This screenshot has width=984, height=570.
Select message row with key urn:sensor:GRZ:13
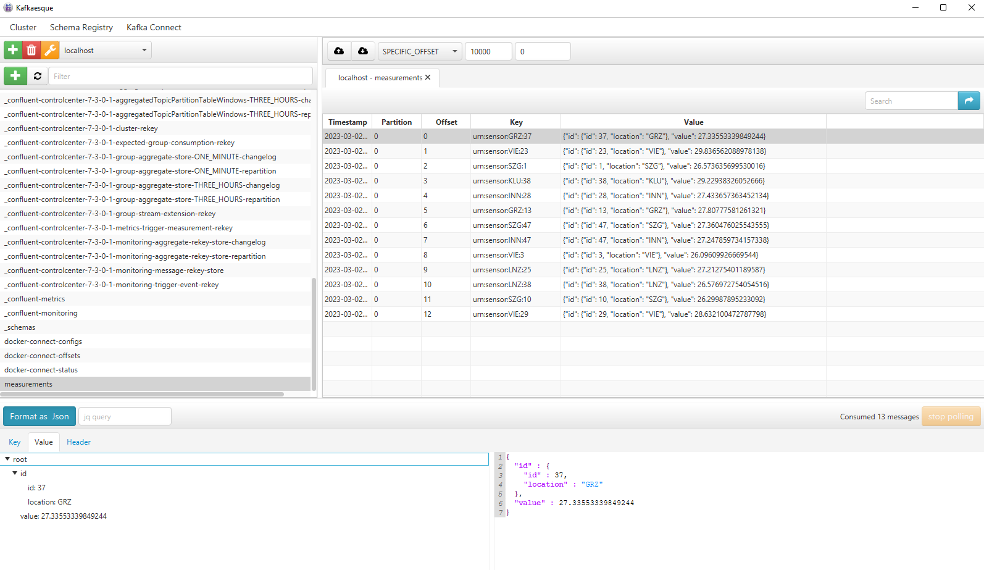pyautogui.click(x=653, y=211)
